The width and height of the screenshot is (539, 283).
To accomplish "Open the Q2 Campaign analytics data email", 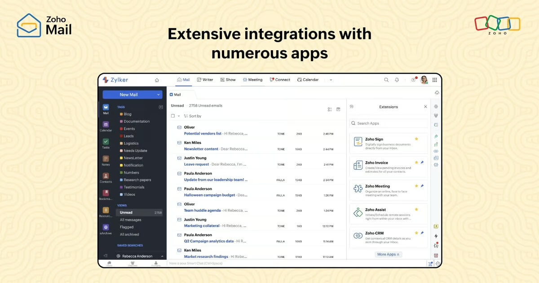I will (x=256, y=238).
